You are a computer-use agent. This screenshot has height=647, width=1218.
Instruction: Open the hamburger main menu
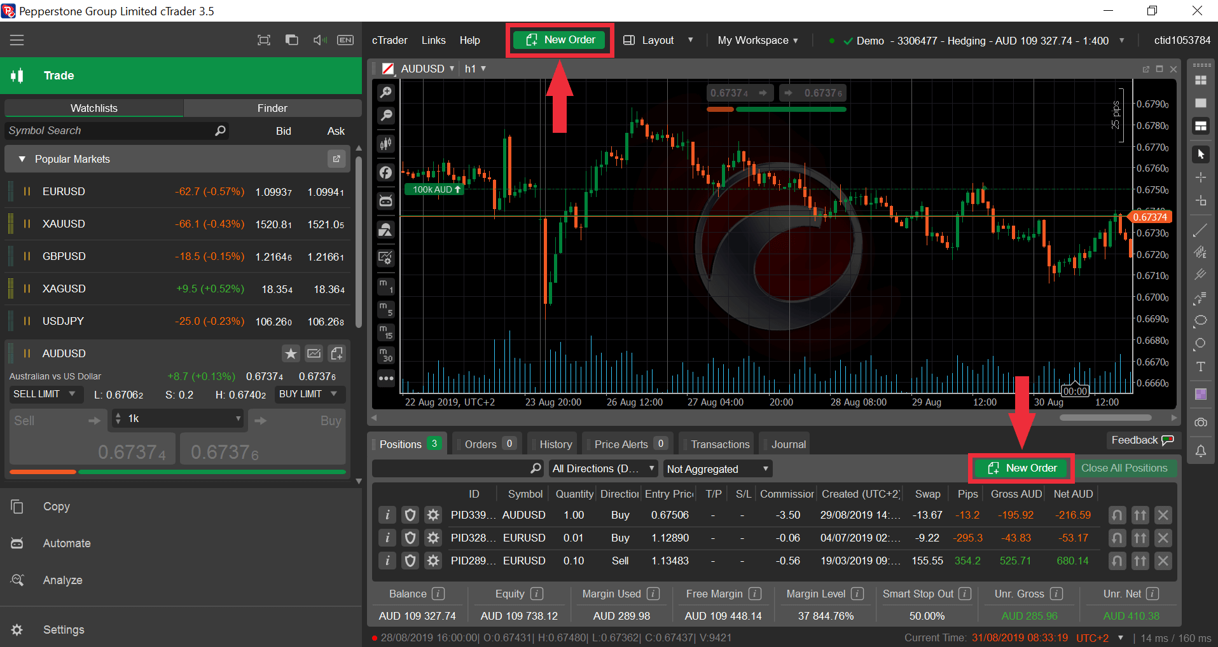click(17, 40)
